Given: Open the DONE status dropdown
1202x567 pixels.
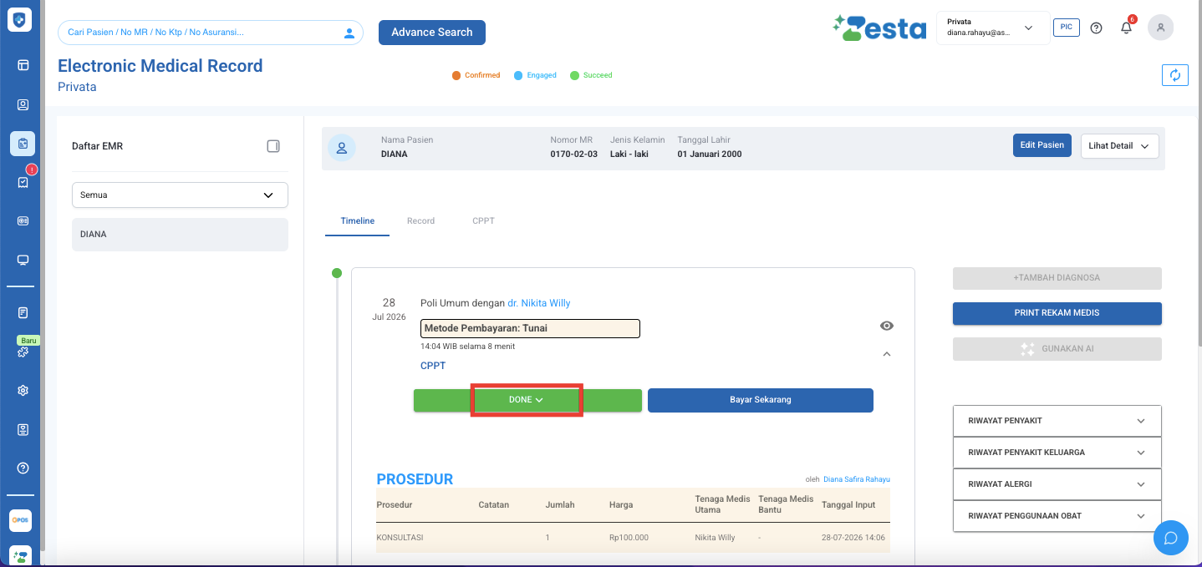Looking at the screenshot, I should pyautogui.click(x=527, y=400).
